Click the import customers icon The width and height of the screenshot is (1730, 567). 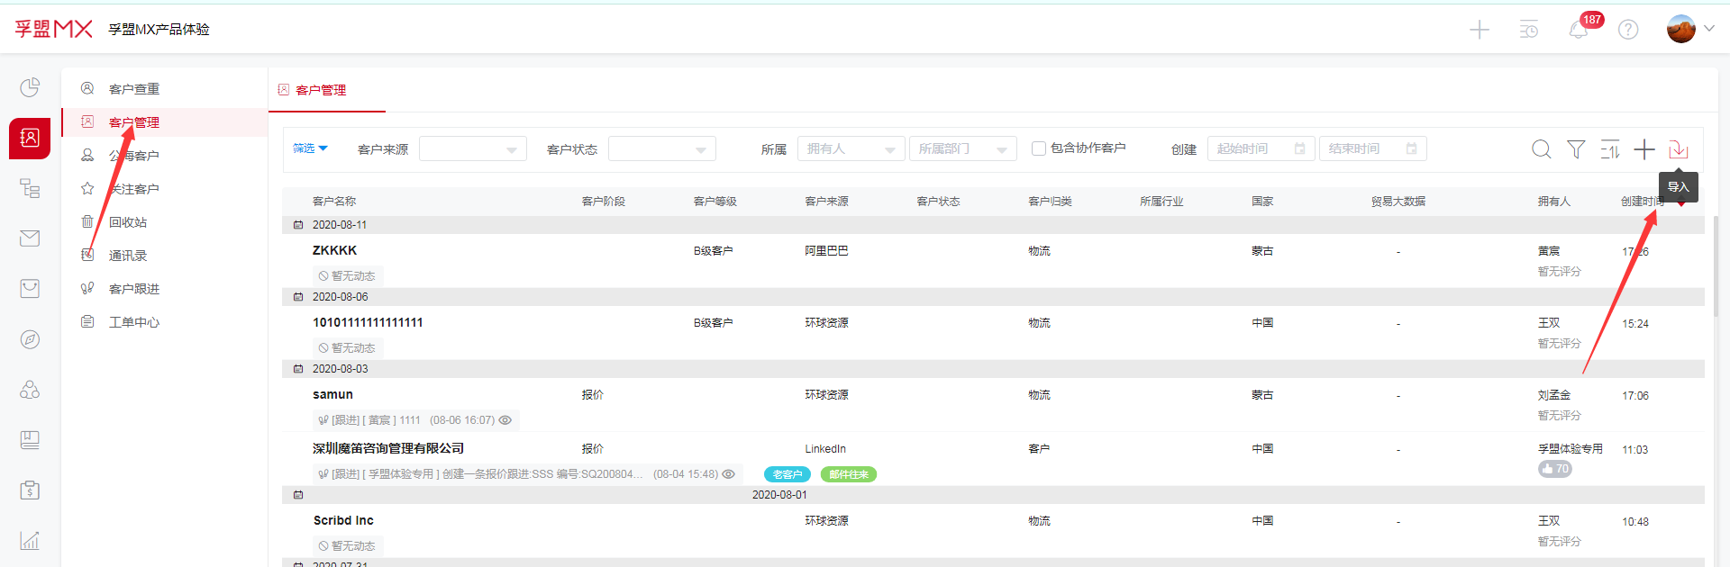1678,149
